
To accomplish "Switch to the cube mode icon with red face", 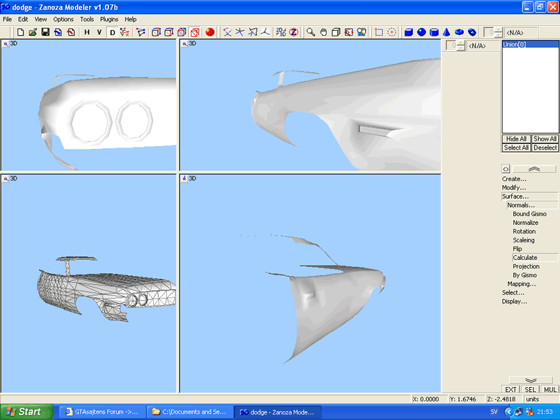I will 182,32.
